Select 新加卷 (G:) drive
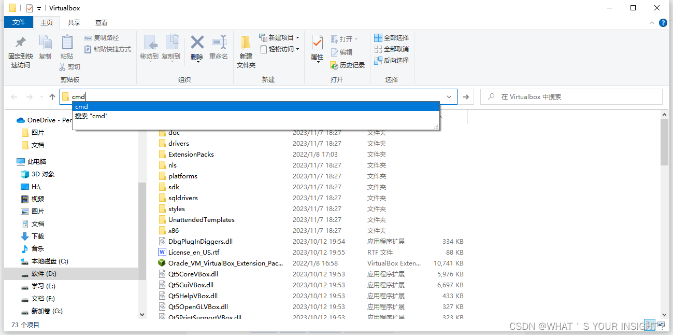The image size is (673, 335). (x=41, y=311)
